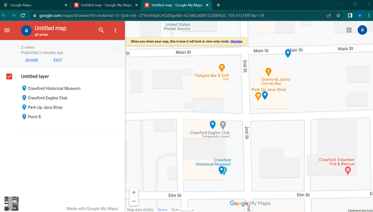The height and width of the screenshot is (212, 373).
Task: Click the Untitled layer heading
Action: click(x=35, y=76)
